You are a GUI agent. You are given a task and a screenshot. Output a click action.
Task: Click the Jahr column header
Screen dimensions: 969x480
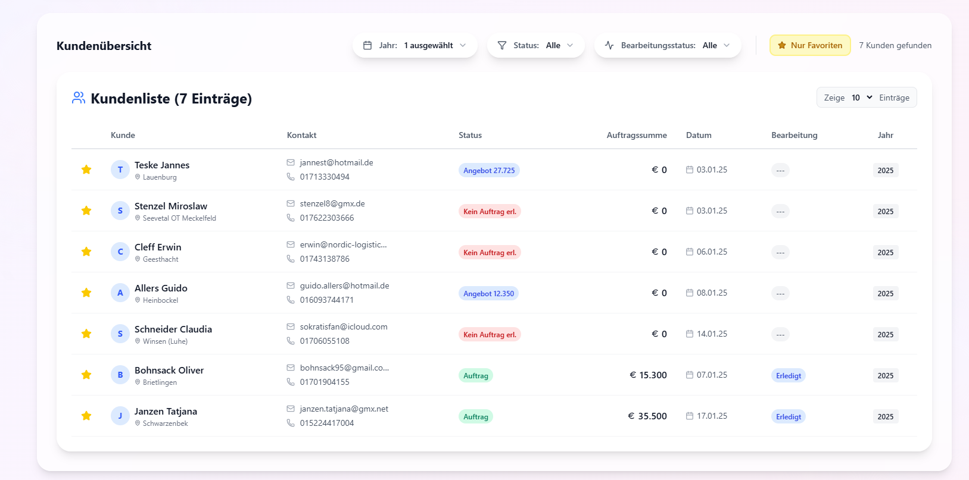[885, 135]
